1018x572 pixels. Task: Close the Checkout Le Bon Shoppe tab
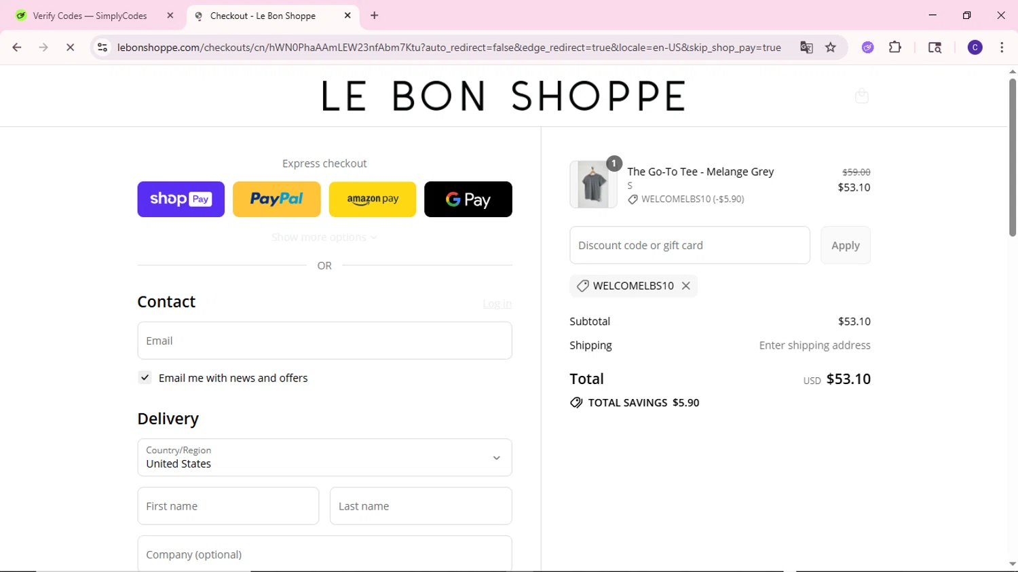(x=347, y=16)
